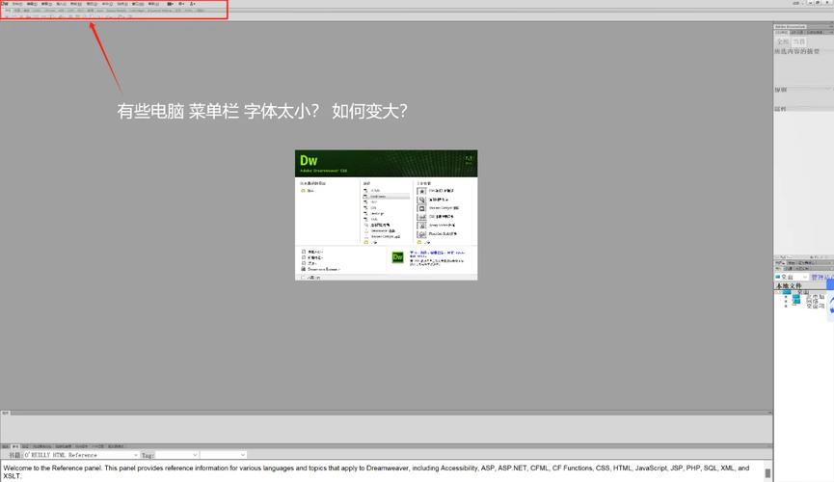Open the 快速入门 link on welcome screen

click(315, 253)
